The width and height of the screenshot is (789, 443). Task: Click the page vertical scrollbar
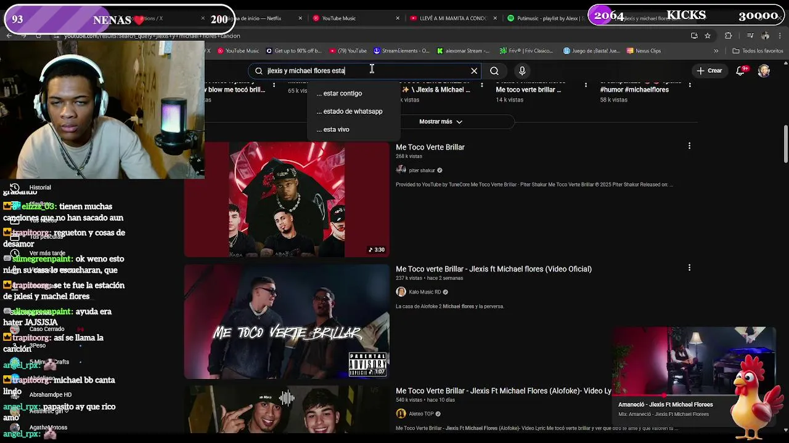tap(785, 145)
